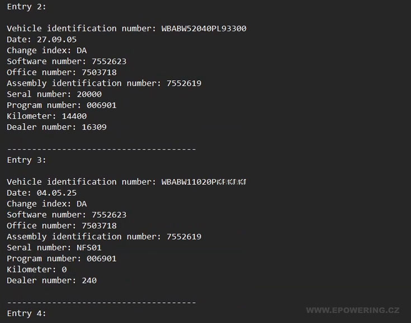
Task: Click Dealer number 16309 line
Action: tap(56, 127)
